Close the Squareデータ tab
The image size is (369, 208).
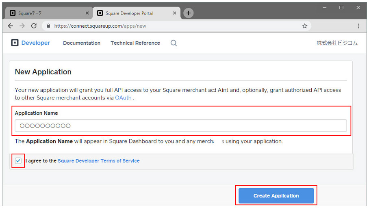point(87,13)
